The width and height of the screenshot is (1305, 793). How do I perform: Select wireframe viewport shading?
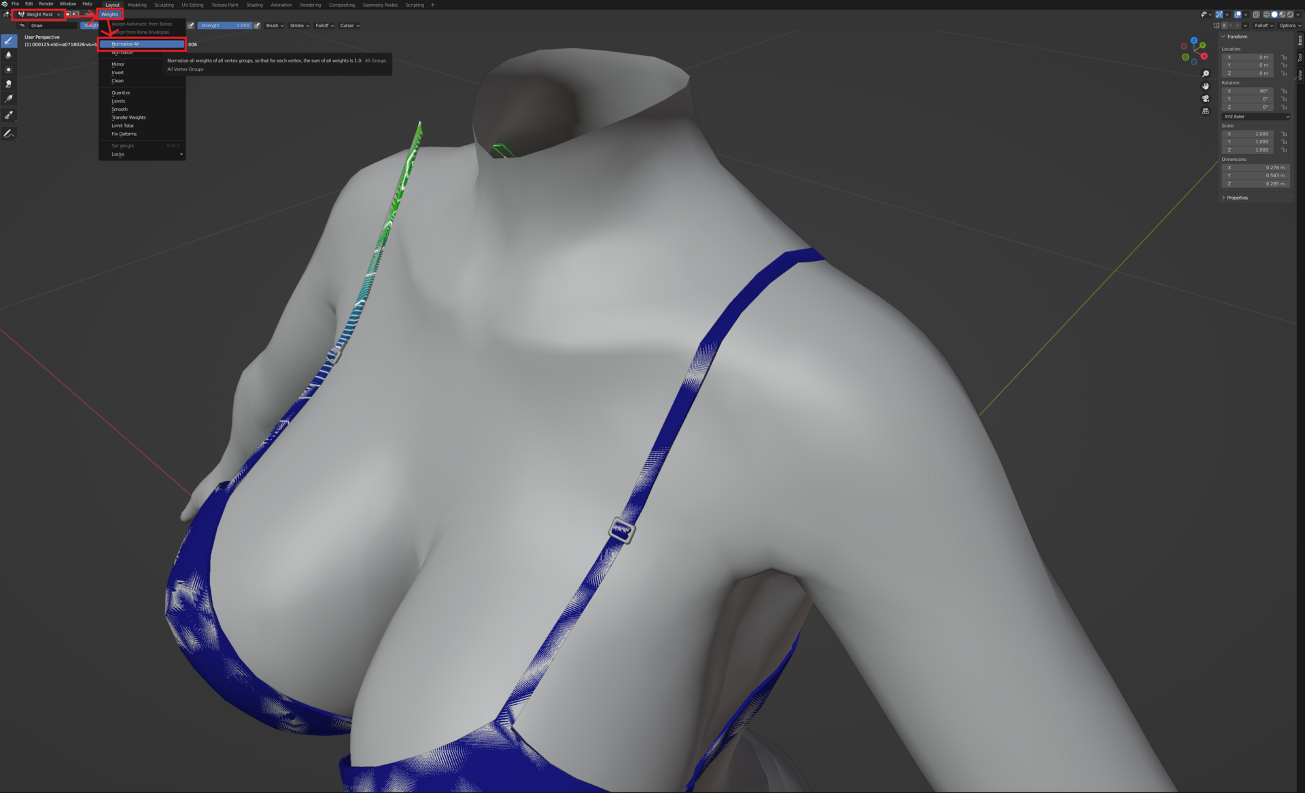click(1266, 14)
